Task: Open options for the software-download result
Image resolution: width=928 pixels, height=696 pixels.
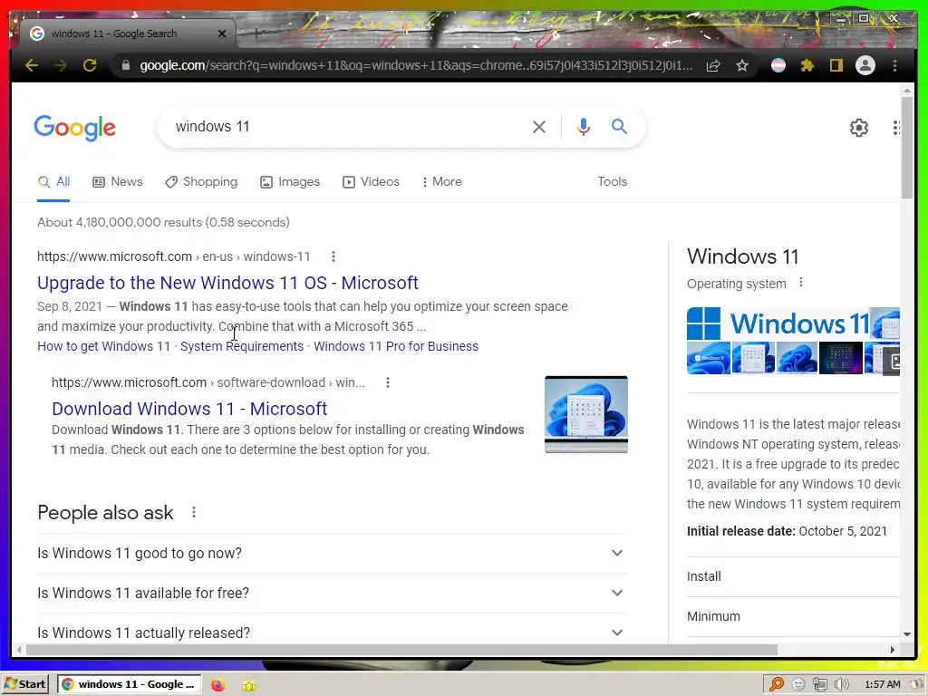Action: 388,382
